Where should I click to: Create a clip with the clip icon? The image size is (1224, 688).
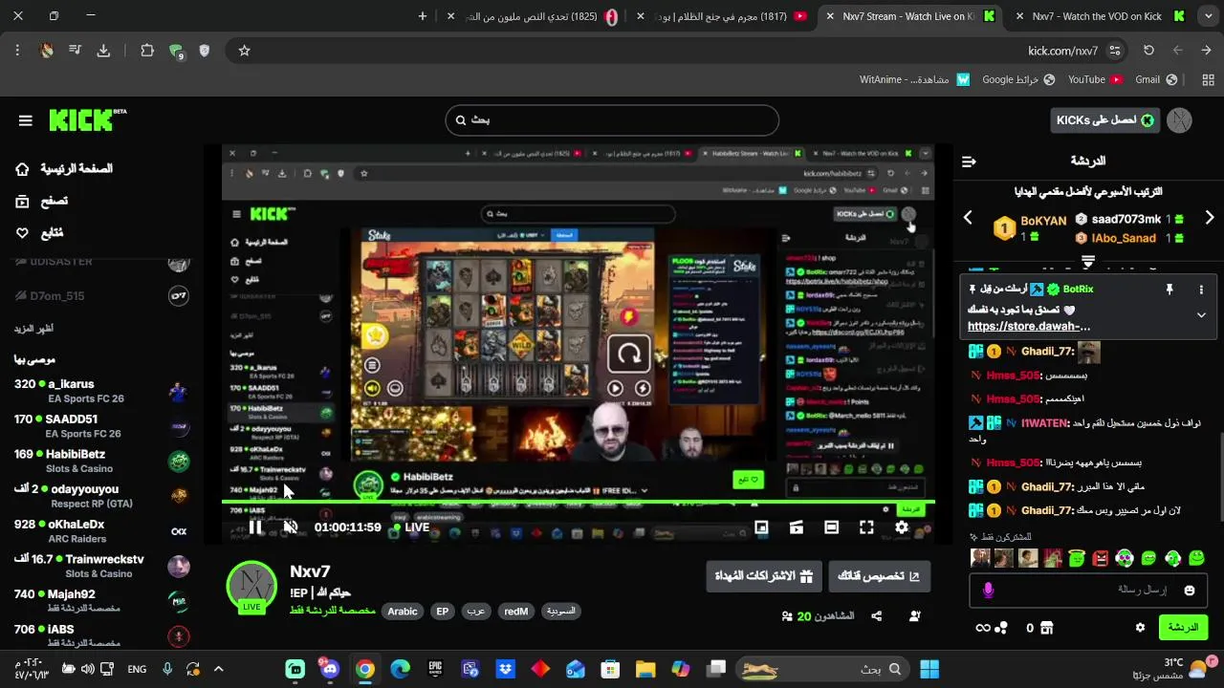[x=797, y=527]
